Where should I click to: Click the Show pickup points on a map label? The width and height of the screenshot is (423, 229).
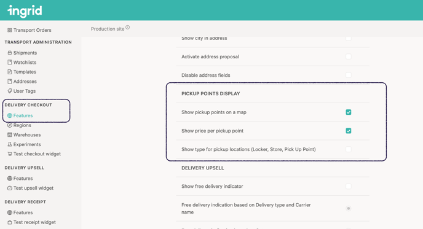(x=214, y=112)
